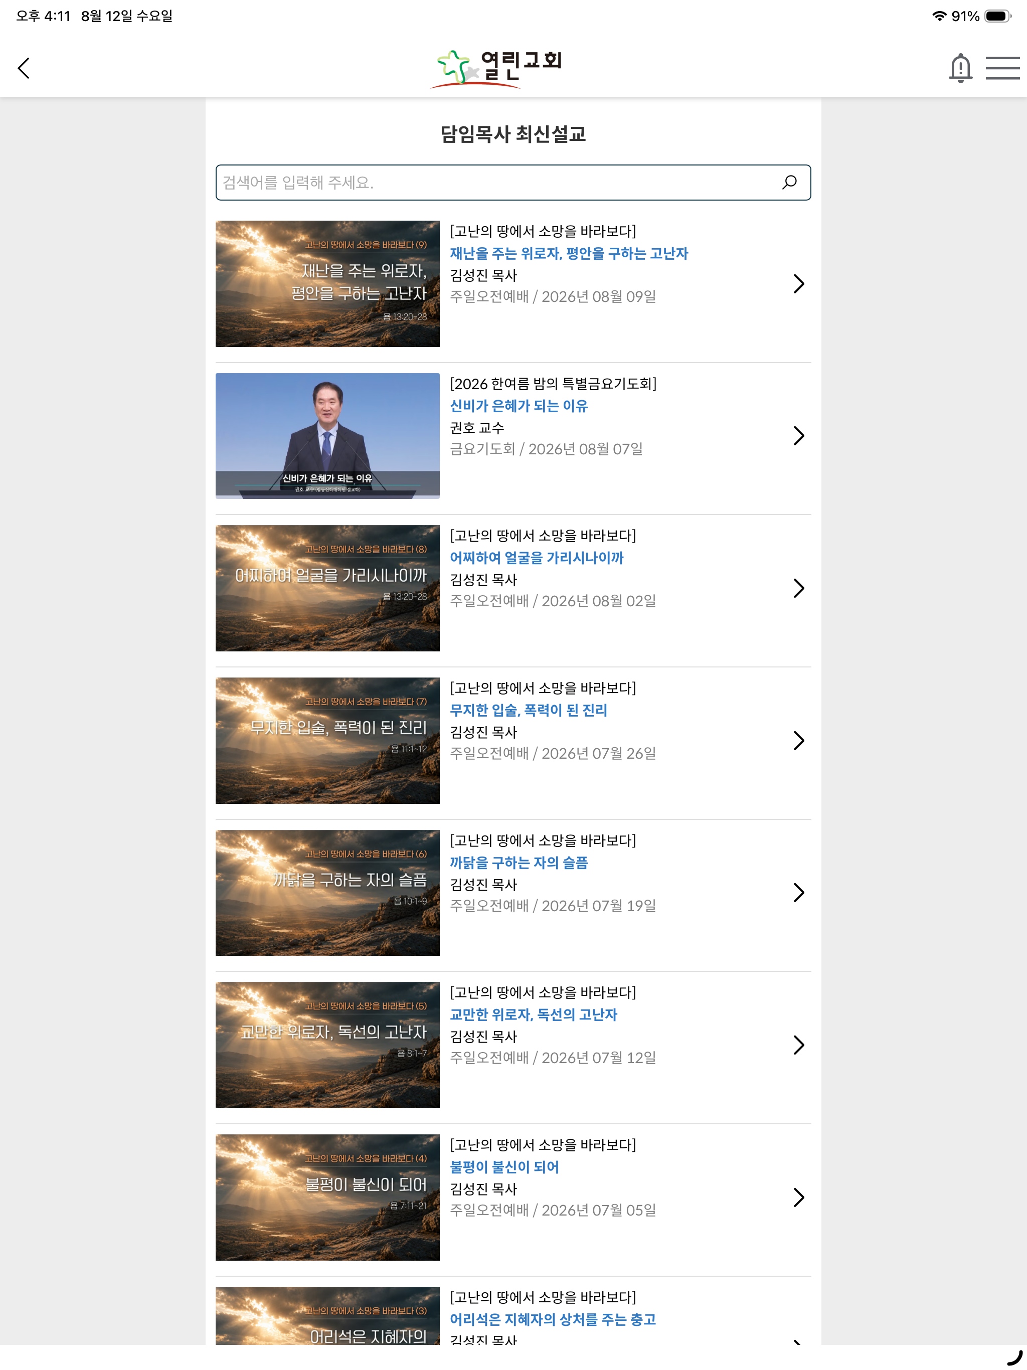This screenshot has width=1027, height=1370.
Task: Tap thumbnail of sermon series (3)
Action: point(327,1315)
